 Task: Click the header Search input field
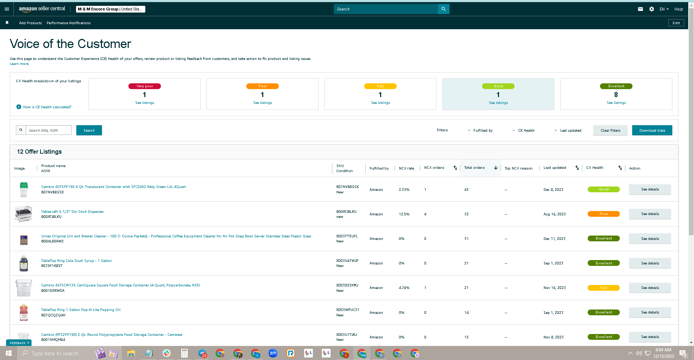click(386, 9)
